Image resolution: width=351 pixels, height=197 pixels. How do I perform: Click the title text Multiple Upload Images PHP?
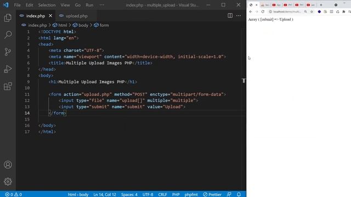[x=99, y=63]
